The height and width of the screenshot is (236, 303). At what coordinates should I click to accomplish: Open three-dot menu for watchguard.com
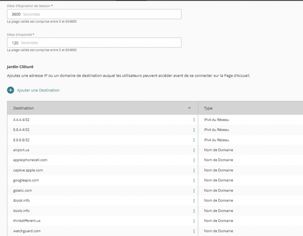[x=194, y=231]
